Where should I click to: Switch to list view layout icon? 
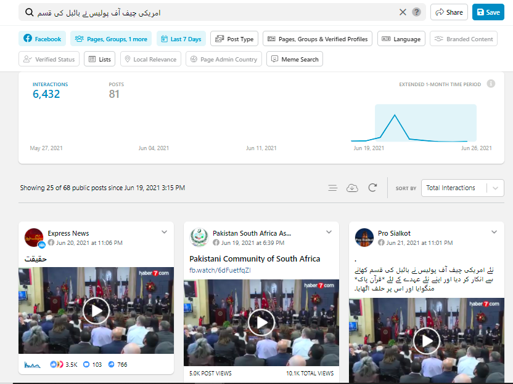[x=333, y=188]
